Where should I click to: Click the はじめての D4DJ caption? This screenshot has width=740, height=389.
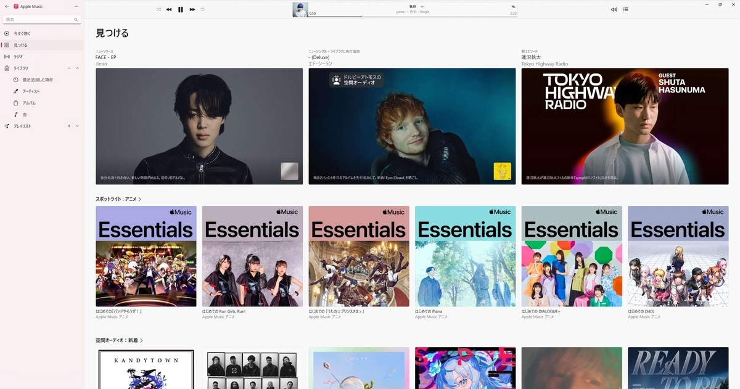(x=641, y=311)
